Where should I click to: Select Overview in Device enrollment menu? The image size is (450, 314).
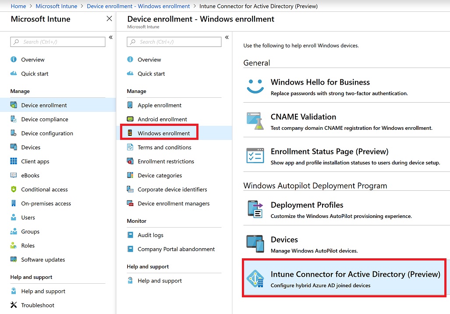[x=174, y=60]
